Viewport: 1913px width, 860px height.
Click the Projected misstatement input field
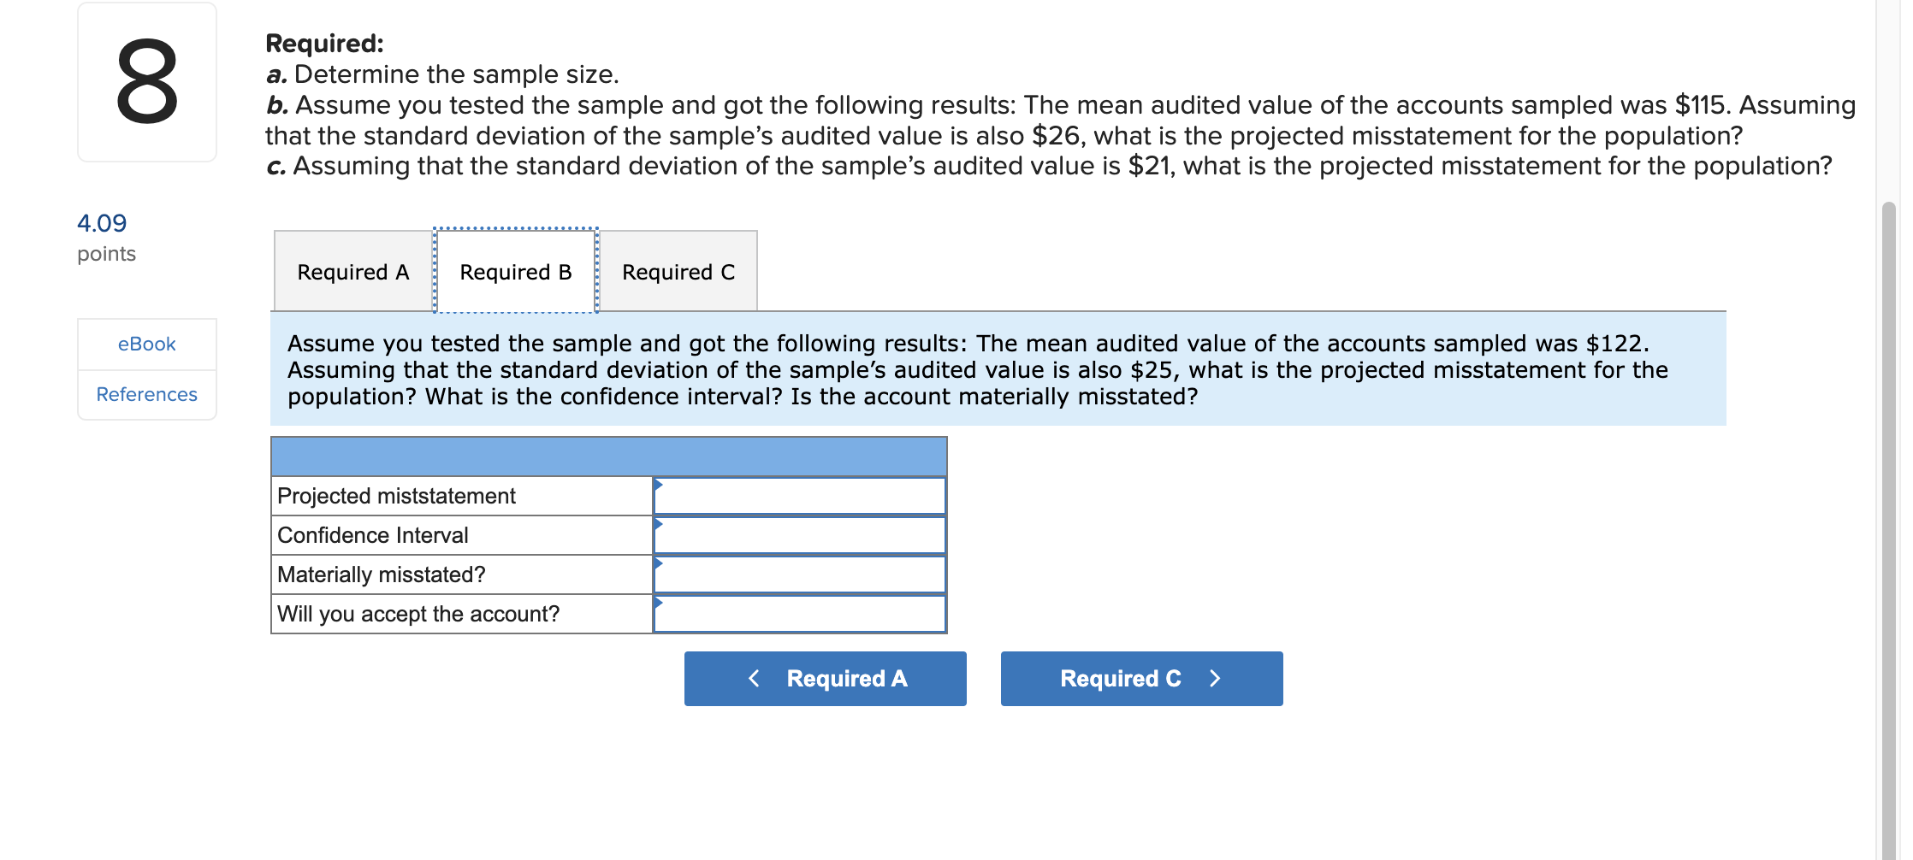click(x=800, y=495)
